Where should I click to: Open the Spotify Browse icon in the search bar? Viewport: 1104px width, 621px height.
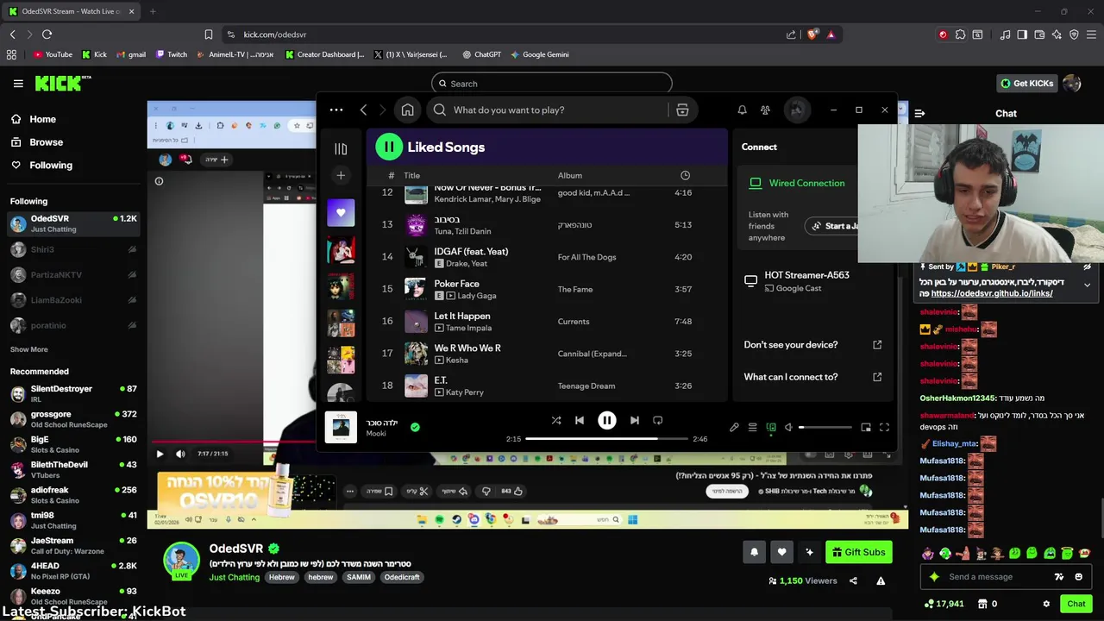[x=682, y=110]
